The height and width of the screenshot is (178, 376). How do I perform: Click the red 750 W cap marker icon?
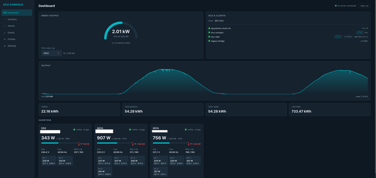coord(79,144)
